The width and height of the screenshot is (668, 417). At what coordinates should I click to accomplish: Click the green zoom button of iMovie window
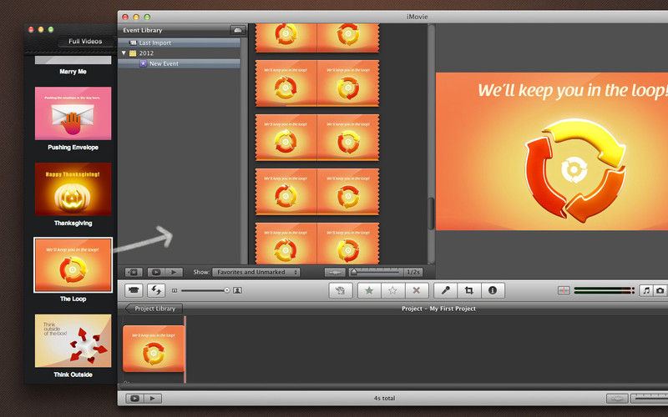point(147,17)
